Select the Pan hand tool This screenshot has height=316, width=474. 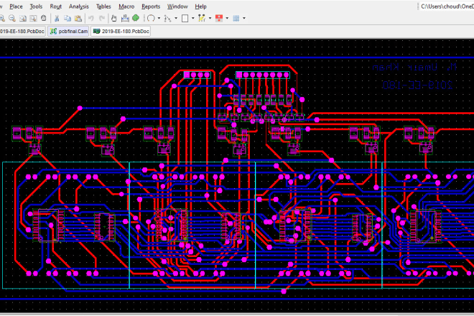coord(113,19)
